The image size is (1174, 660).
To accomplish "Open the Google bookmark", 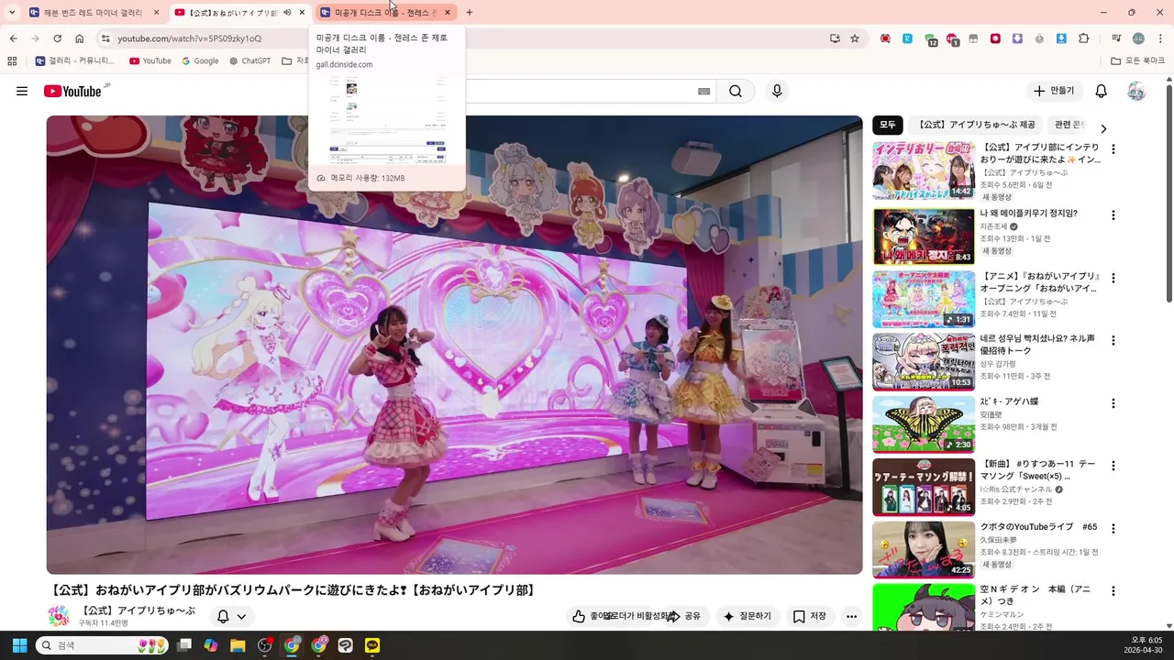I will click(200, 60).
